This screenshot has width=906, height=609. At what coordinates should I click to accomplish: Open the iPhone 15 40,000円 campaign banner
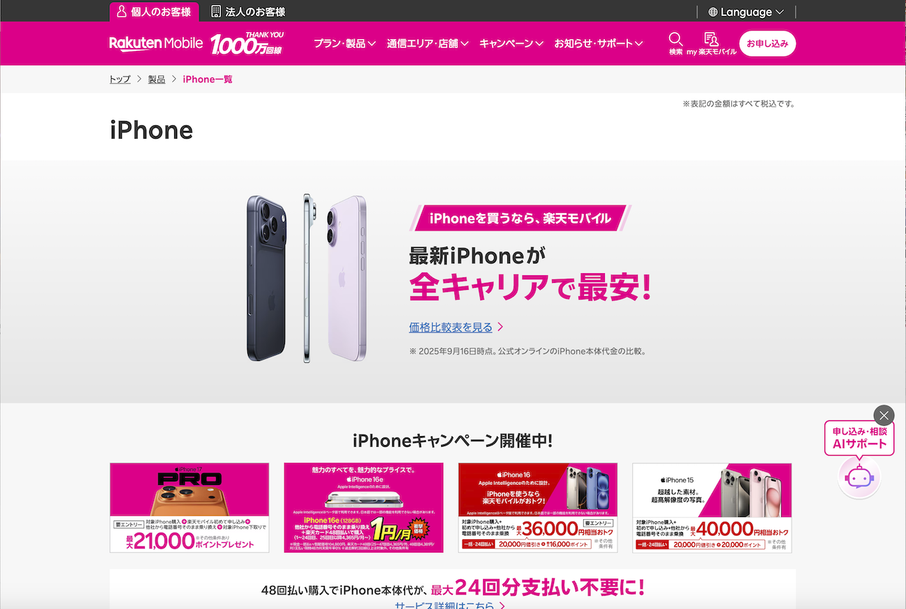pos(712,508)
